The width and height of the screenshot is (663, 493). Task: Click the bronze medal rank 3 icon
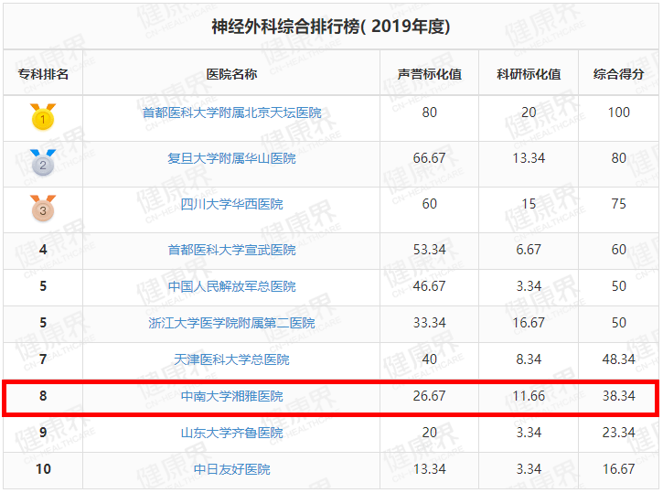43,208
